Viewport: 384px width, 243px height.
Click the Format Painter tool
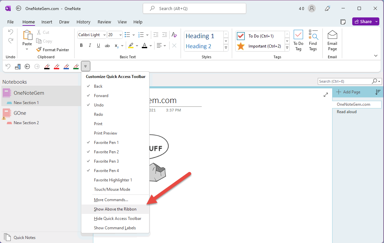(x=53, y=49)
